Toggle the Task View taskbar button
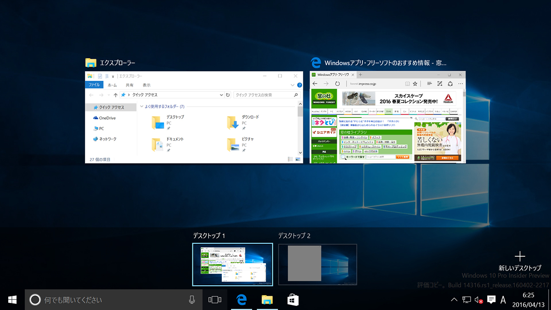 pyautogui.click(x=214, y=300)
